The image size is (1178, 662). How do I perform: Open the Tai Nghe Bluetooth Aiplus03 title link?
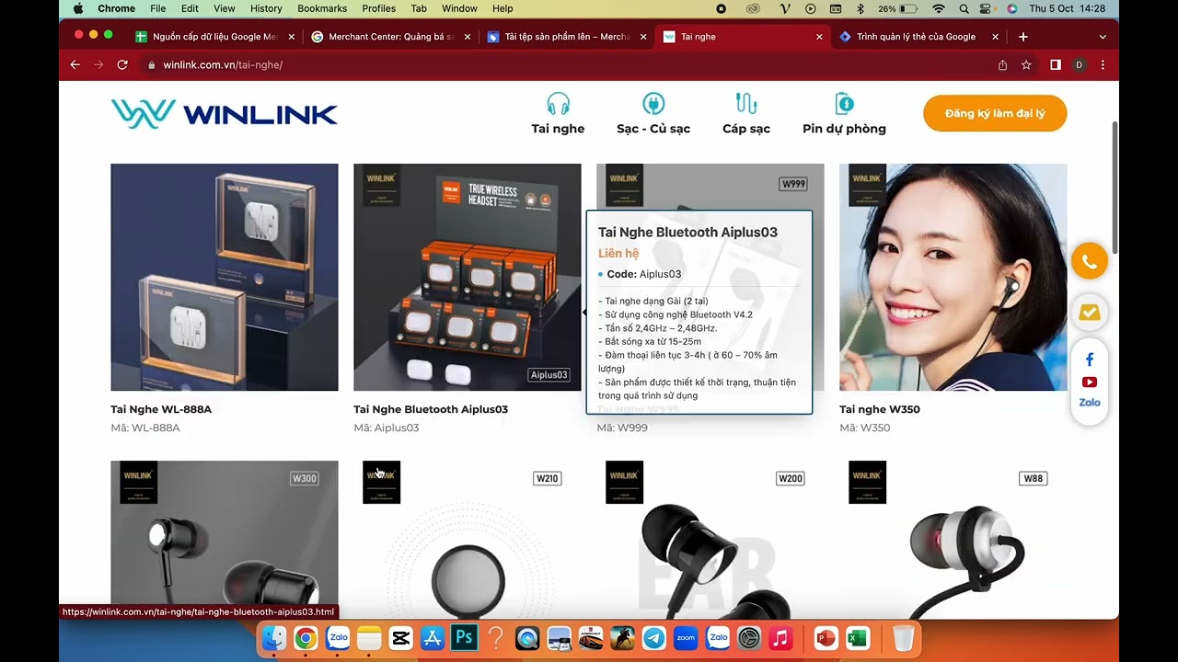click(x=431, y=409)
